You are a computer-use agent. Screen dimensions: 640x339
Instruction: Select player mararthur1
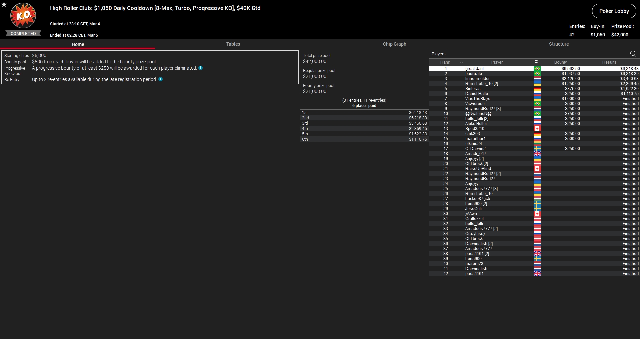[534, 139]
